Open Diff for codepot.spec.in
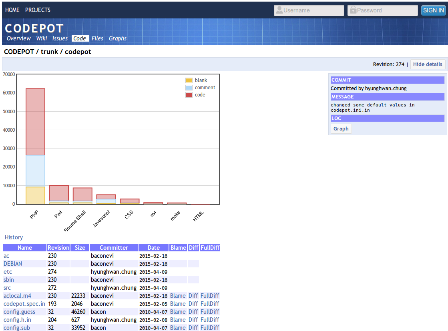This screenshot has height=331, width=448. click(x=193, y=303)
